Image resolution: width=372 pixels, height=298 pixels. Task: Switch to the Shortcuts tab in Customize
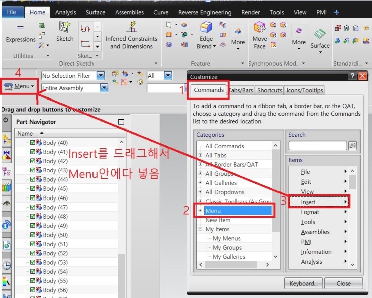pos(269,90)
